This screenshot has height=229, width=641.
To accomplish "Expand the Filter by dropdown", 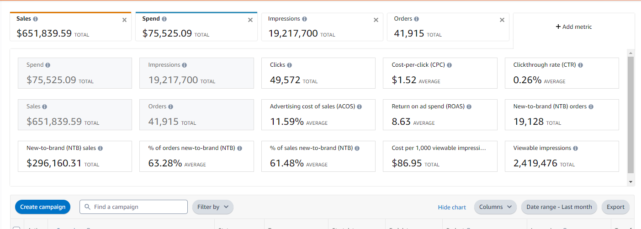I will (x=212, y=207).
